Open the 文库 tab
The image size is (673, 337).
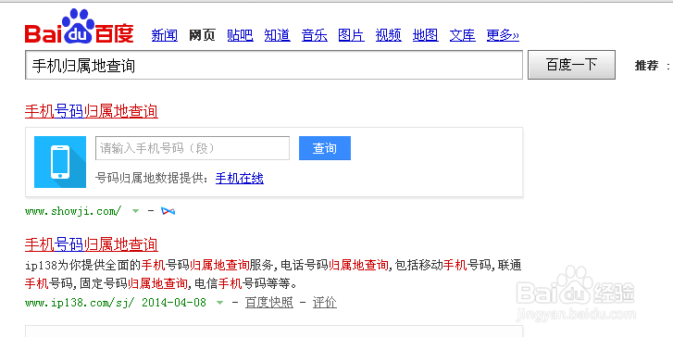(x=463, y=35)
